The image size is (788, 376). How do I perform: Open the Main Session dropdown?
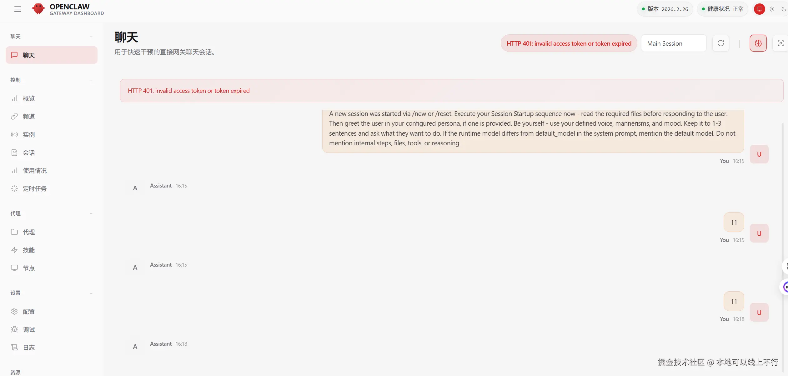click(673, 43)
